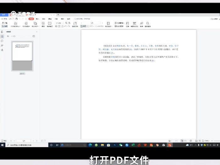Click the Open folder quick access icon
Viewport: 220px width, 165px height.
coord(10,19)
